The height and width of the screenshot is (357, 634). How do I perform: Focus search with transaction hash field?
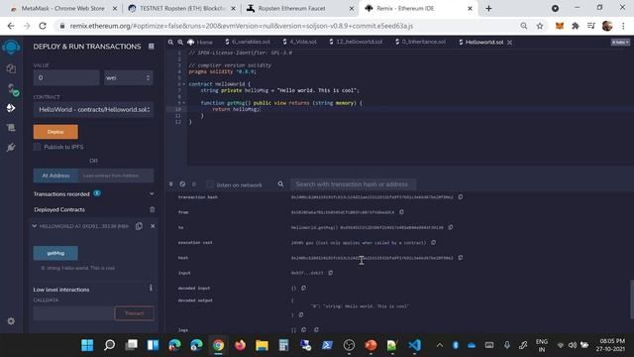[x=353, y=184]
